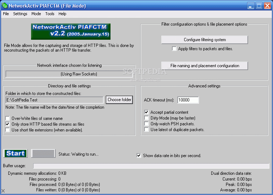Enable Only watch PSH packets
Image resolution: width=273 pixels, height=195 pixels.
click(146, 124)
